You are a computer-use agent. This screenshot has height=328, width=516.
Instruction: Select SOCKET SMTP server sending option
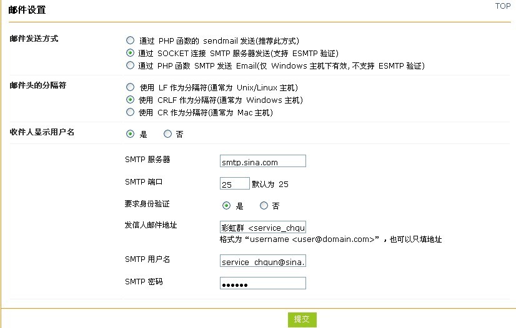pos(131,53)
